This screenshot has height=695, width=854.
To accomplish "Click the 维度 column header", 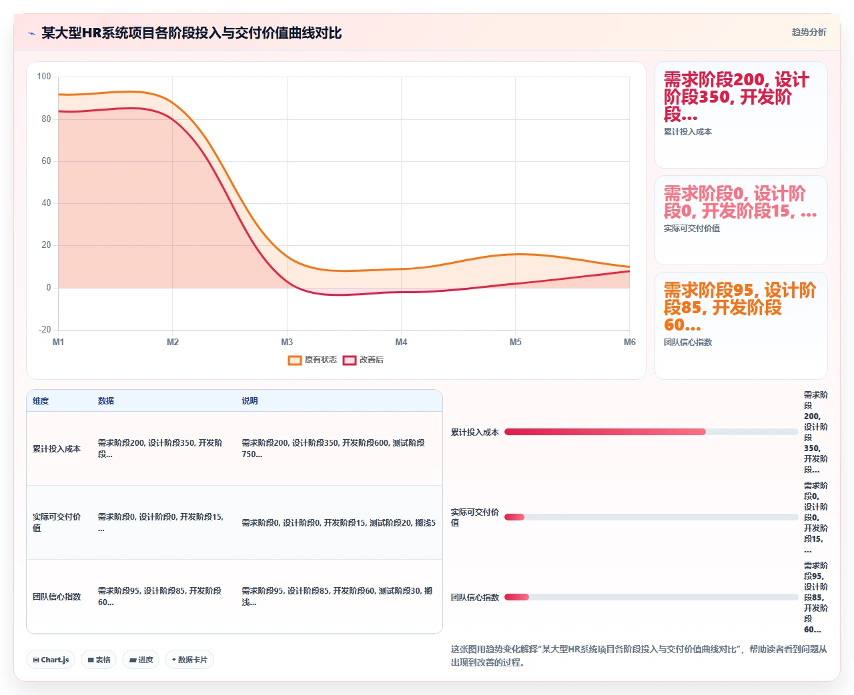I will [x=41, y=401].
